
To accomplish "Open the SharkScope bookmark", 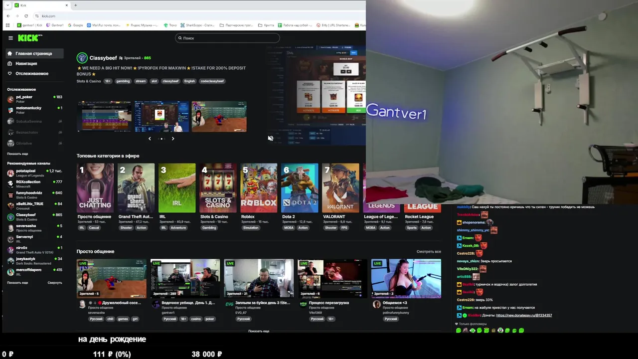I will pyautogui.click(x=197, y=25).
